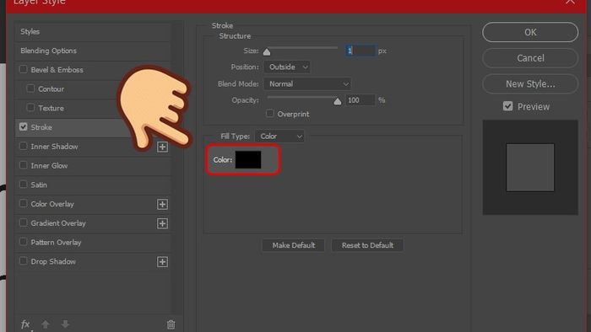
Task: Open the black stroke color swatch
Action: 248,160
